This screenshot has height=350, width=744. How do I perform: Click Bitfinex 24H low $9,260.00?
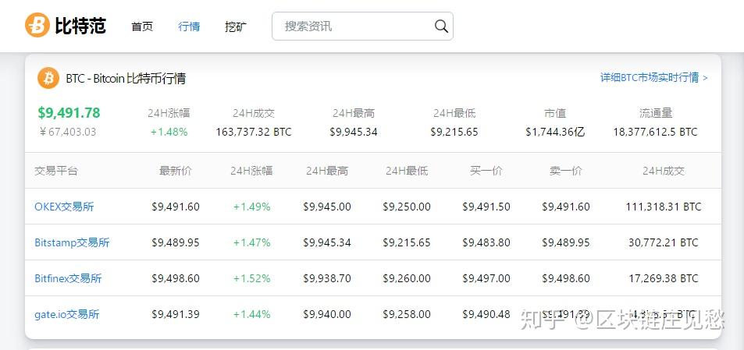pyautogui.click(x=407, y=279)
